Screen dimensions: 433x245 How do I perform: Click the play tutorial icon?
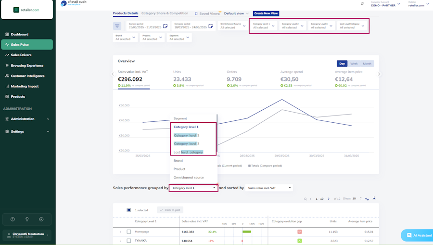41,219
